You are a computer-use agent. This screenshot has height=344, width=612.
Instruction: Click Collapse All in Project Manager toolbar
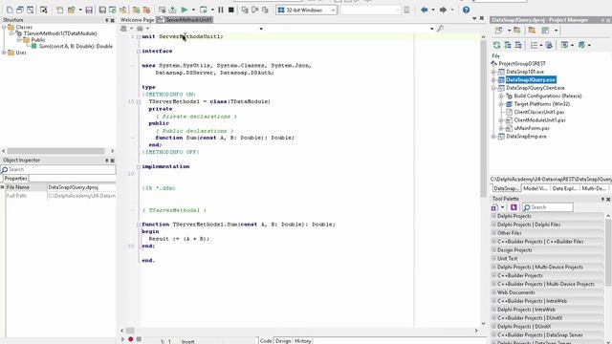click(518, 45)
